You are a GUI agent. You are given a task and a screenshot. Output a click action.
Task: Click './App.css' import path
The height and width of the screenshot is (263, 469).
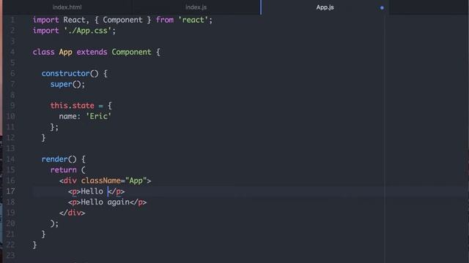[87, 31]
